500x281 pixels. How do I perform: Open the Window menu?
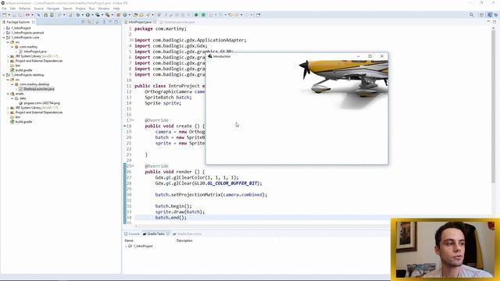[x=104, y=9]
